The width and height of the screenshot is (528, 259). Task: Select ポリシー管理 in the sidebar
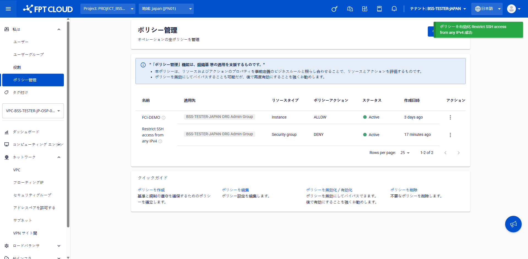pyautogui.click(x=33, y=80)
